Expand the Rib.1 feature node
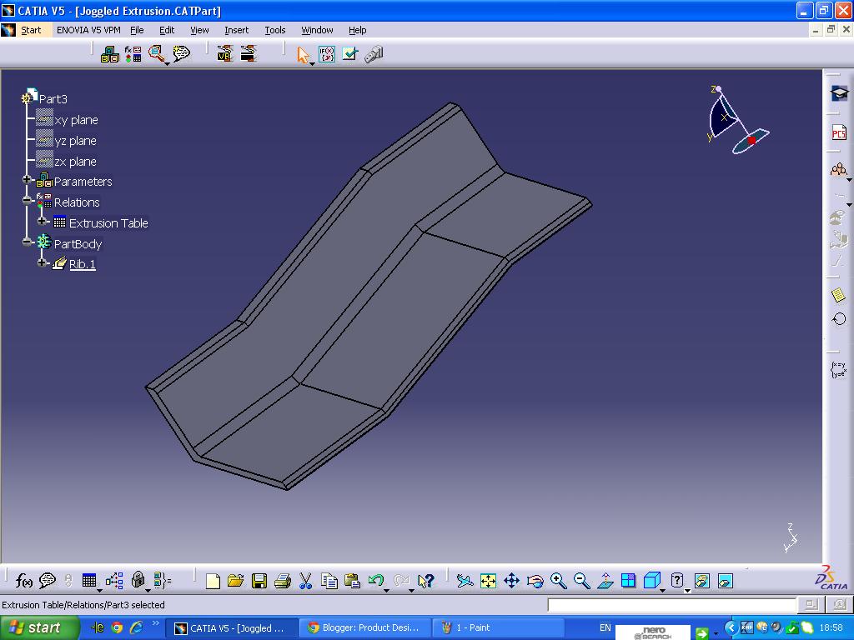The width and height of the screenshot is (854, 640). (x=41, y=263)
